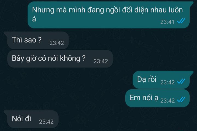Click read receipt ticks on "Em nói ạ" message
The image size is (197, 131).
[x=181, y=100]
